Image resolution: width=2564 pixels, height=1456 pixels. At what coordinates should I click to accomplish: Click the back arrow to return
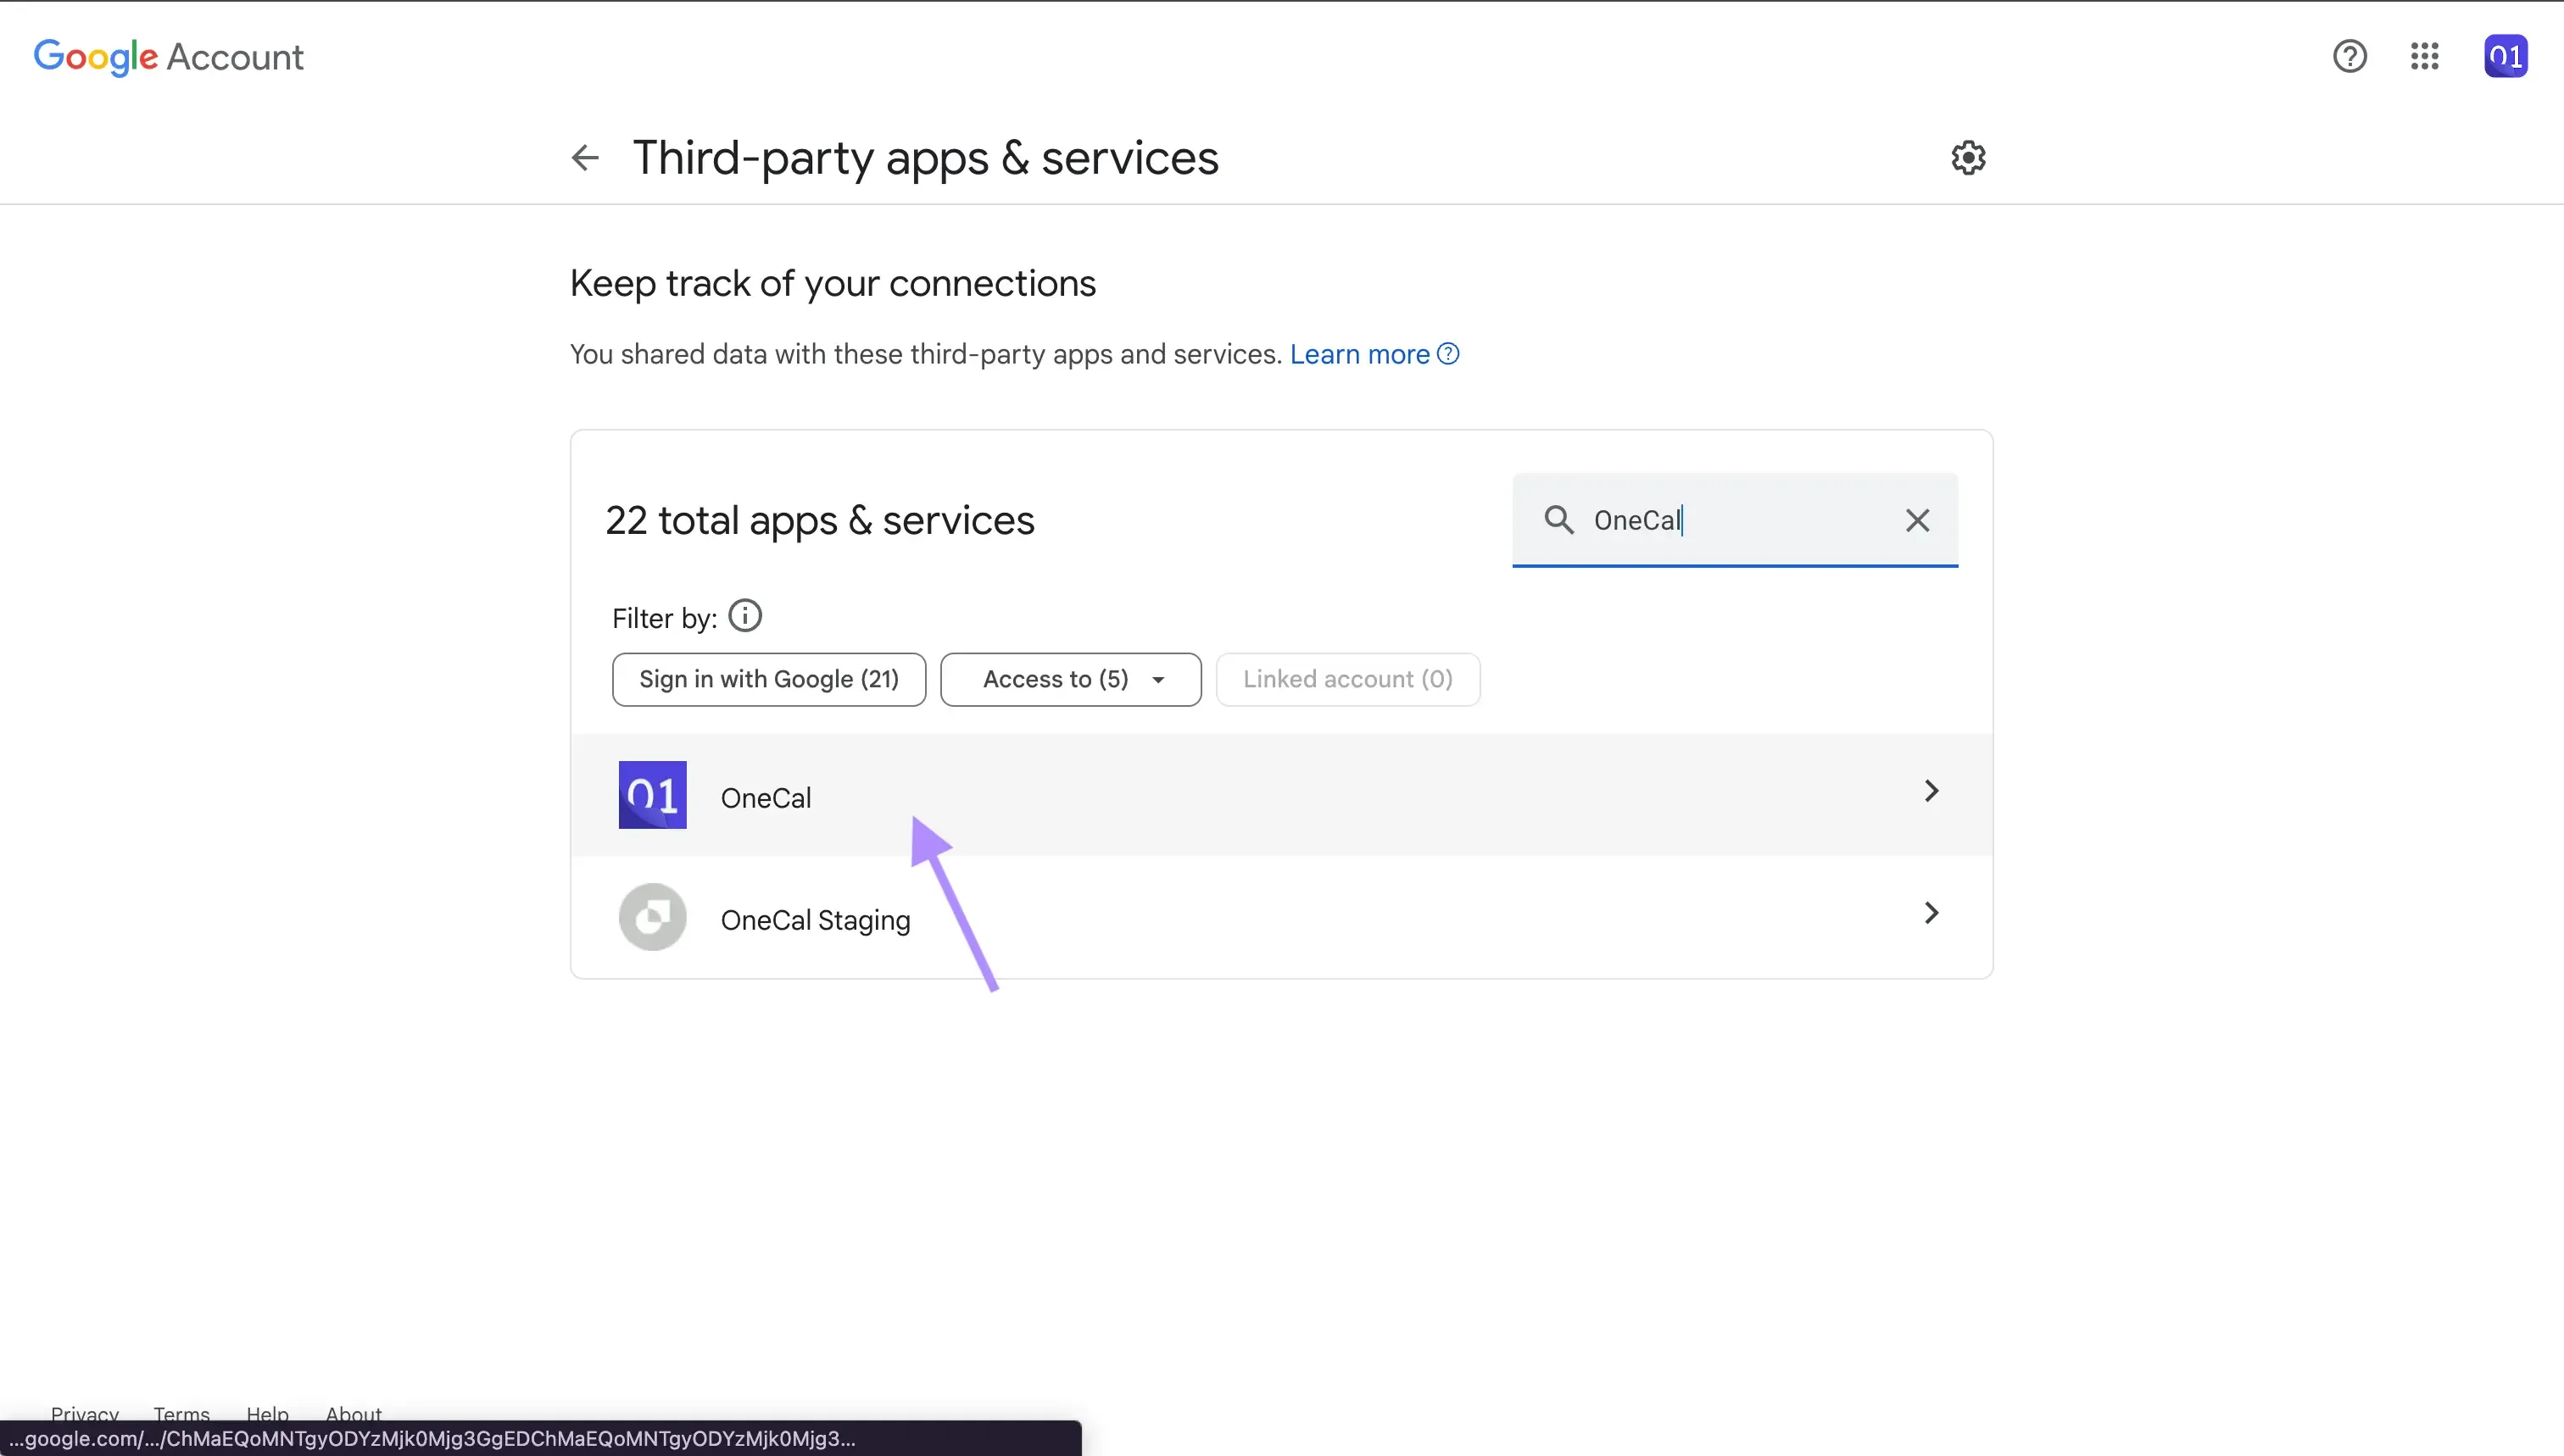tap(584, 158)
